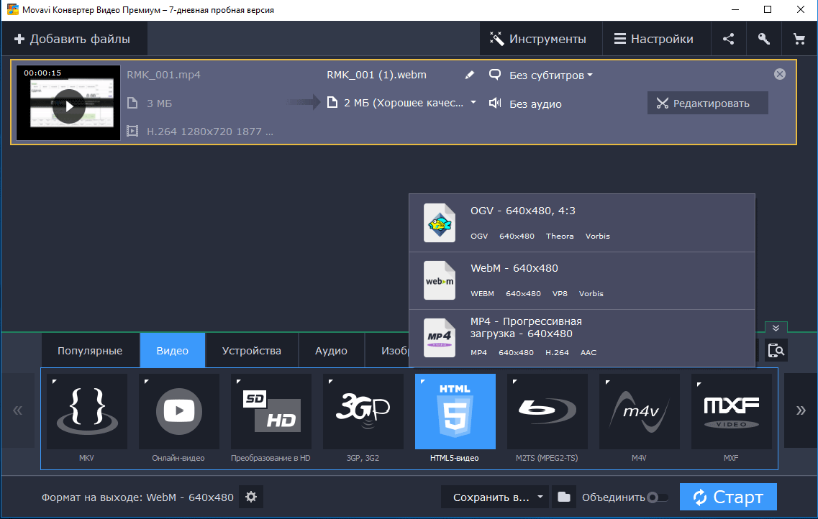Pick the MXF video format tile
The width and height of the screenshot is (818, 519).
(732, 411)
